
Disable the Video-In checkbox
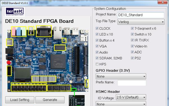coord(132,46)
